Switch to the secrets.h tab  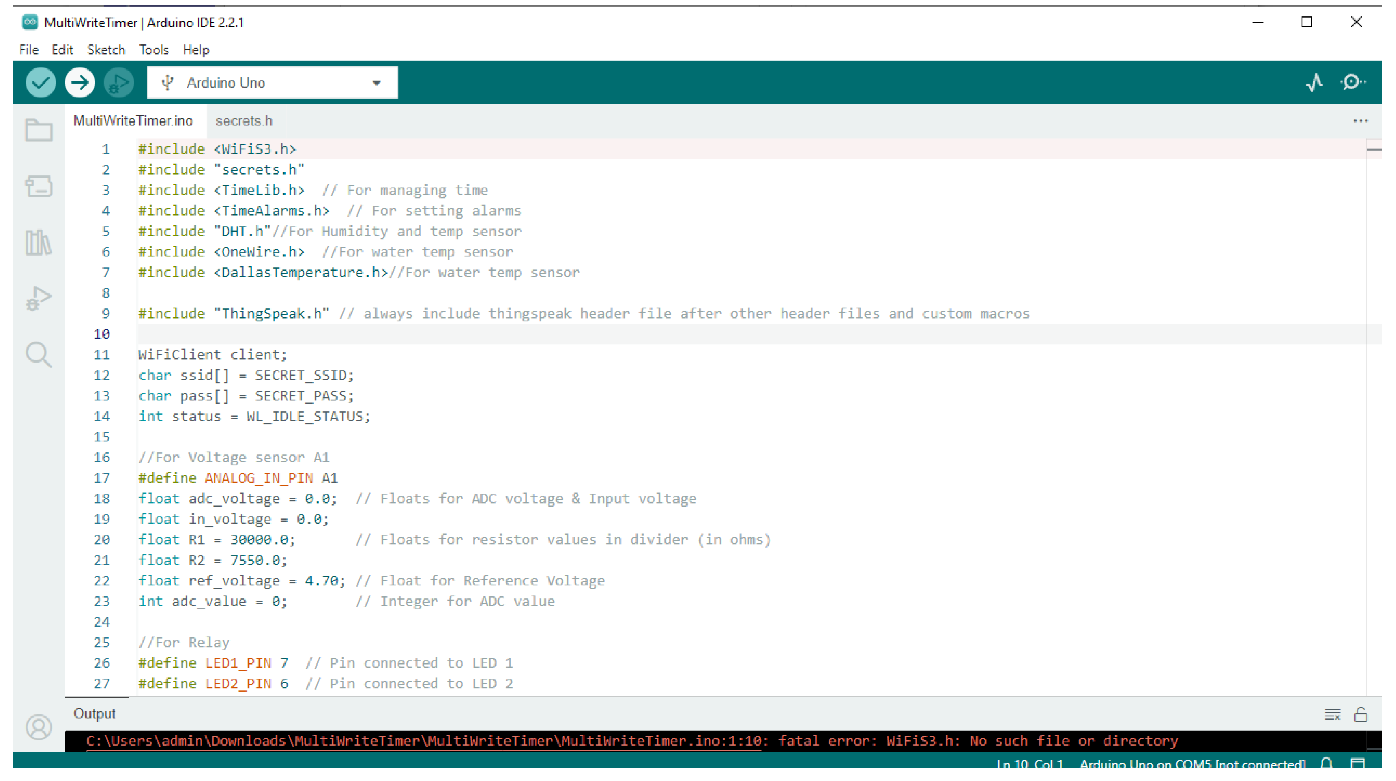click(x=244, y=121)
